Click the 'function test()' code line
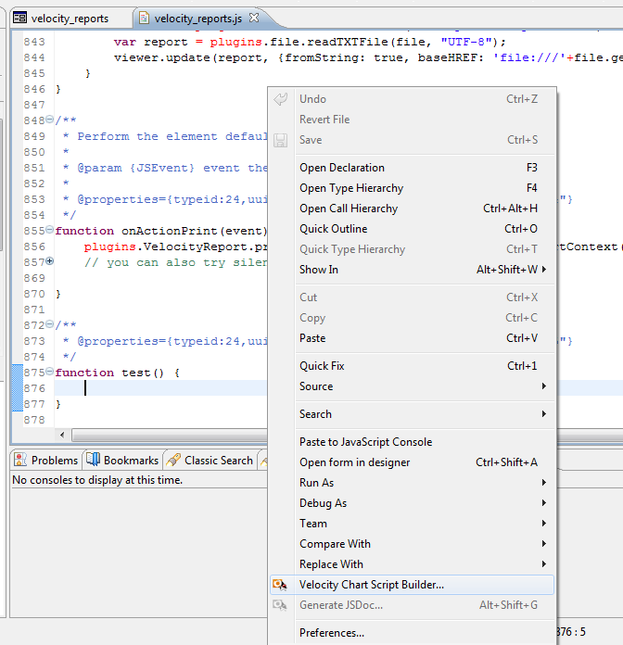Screen dimensions: 623x645 (x=117, y=373)
